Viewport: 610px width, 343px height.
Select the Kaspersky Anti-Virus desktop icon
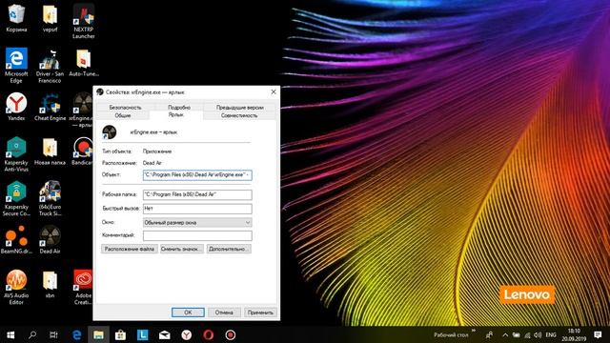(16, 154)
